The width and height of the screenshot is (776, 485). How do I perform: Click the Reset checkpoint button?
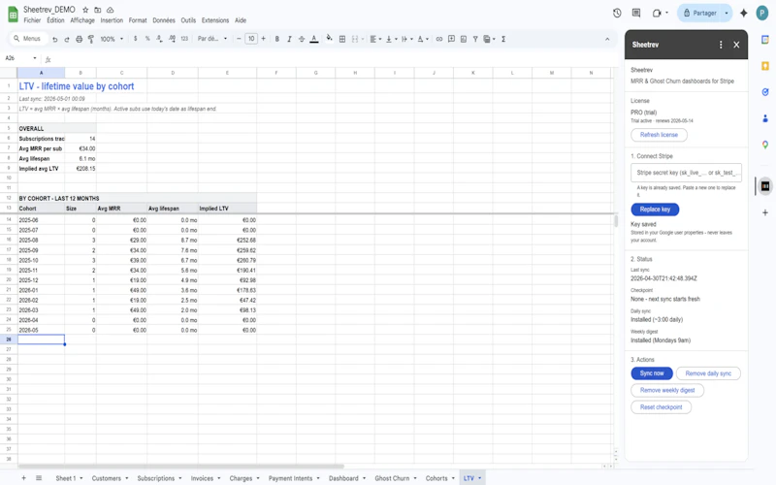[x=662, y=406]
